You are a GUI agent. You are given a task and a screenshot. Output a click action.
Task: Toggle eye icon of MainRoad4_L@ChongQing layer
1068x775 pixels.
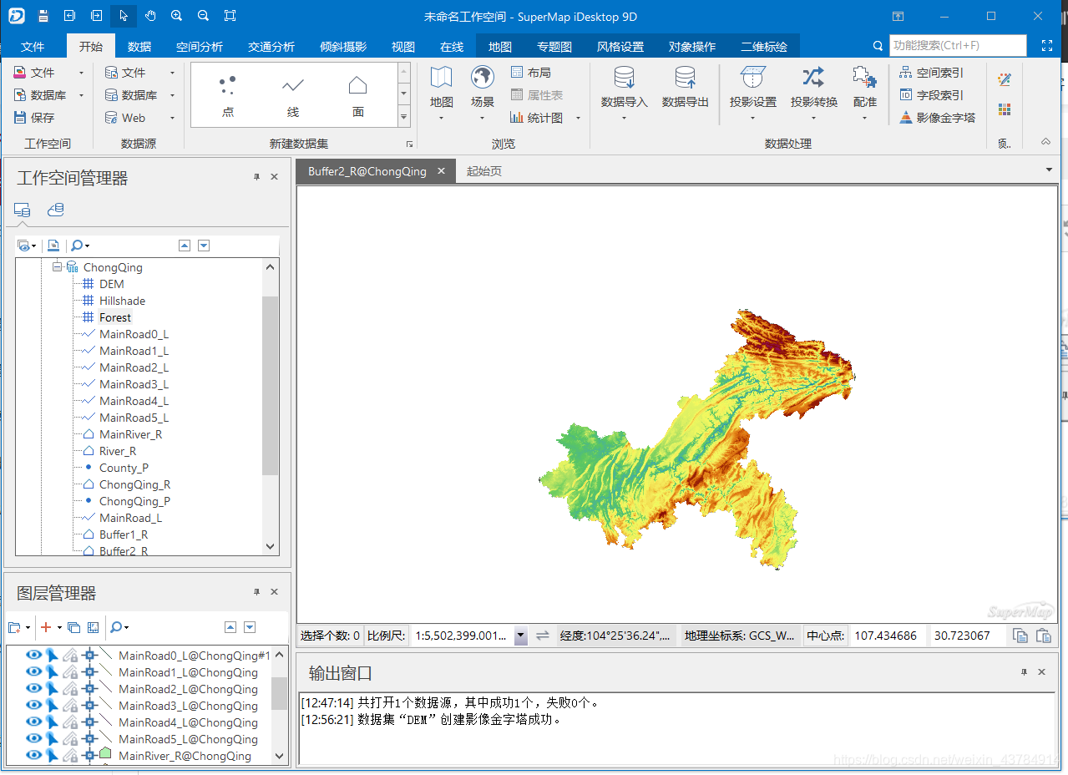coord(33,722)
